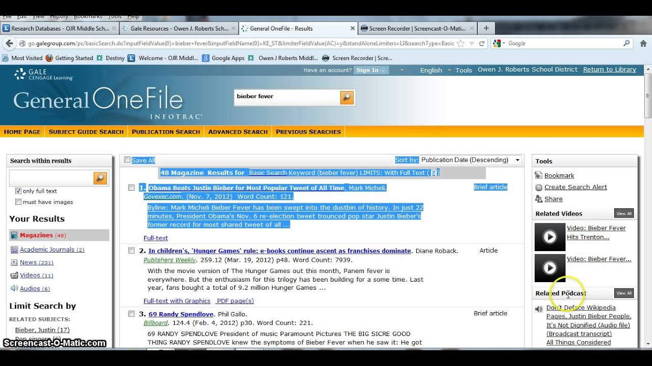The width and height of the screenshot is (652, 366).
Task: Click the Create Search Alert feed icon
Action: point(538,187)
